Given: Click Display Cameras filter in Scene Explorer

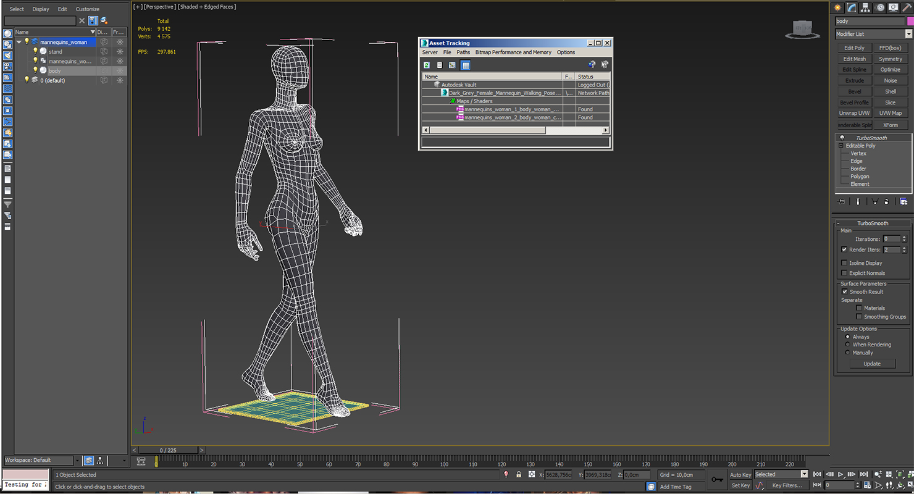Looking at the screenshot, I should tap(7, 67).
